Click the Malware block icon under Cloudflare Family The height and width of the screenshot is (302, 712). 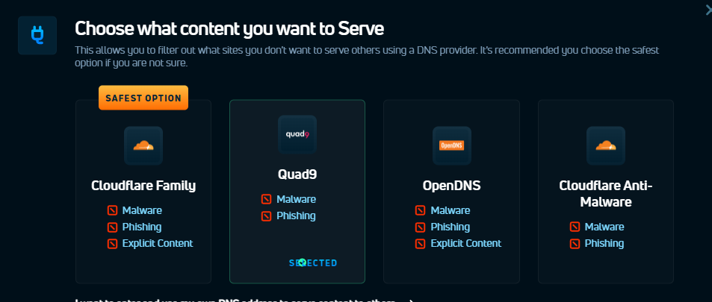112,211
